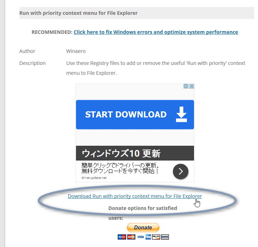Screen dimensions: 258x247
Task: Click the START DOWNLOAD text in the ad
Action: (x=126, y=114)
